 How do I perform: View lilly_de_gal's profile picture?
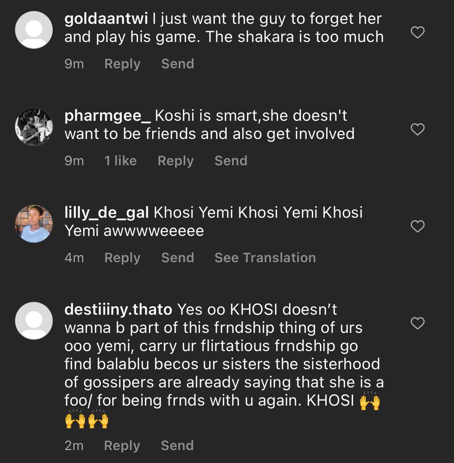point(34,224)
